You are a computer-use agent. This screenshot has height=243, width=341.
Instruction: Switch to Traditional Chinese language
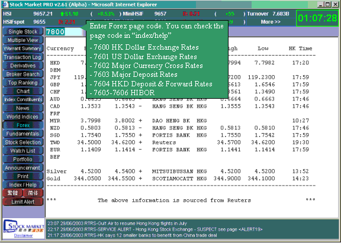click(12, 193)
